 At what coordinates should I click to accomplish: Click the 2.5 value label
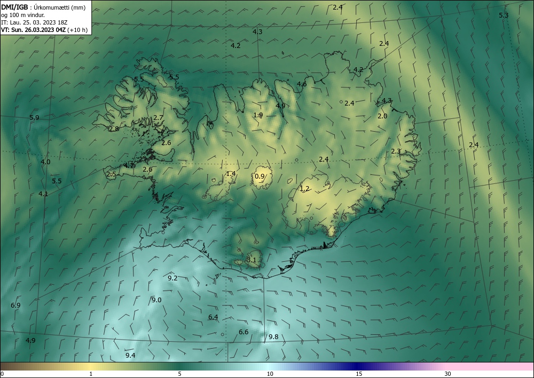tap(111, 174)
